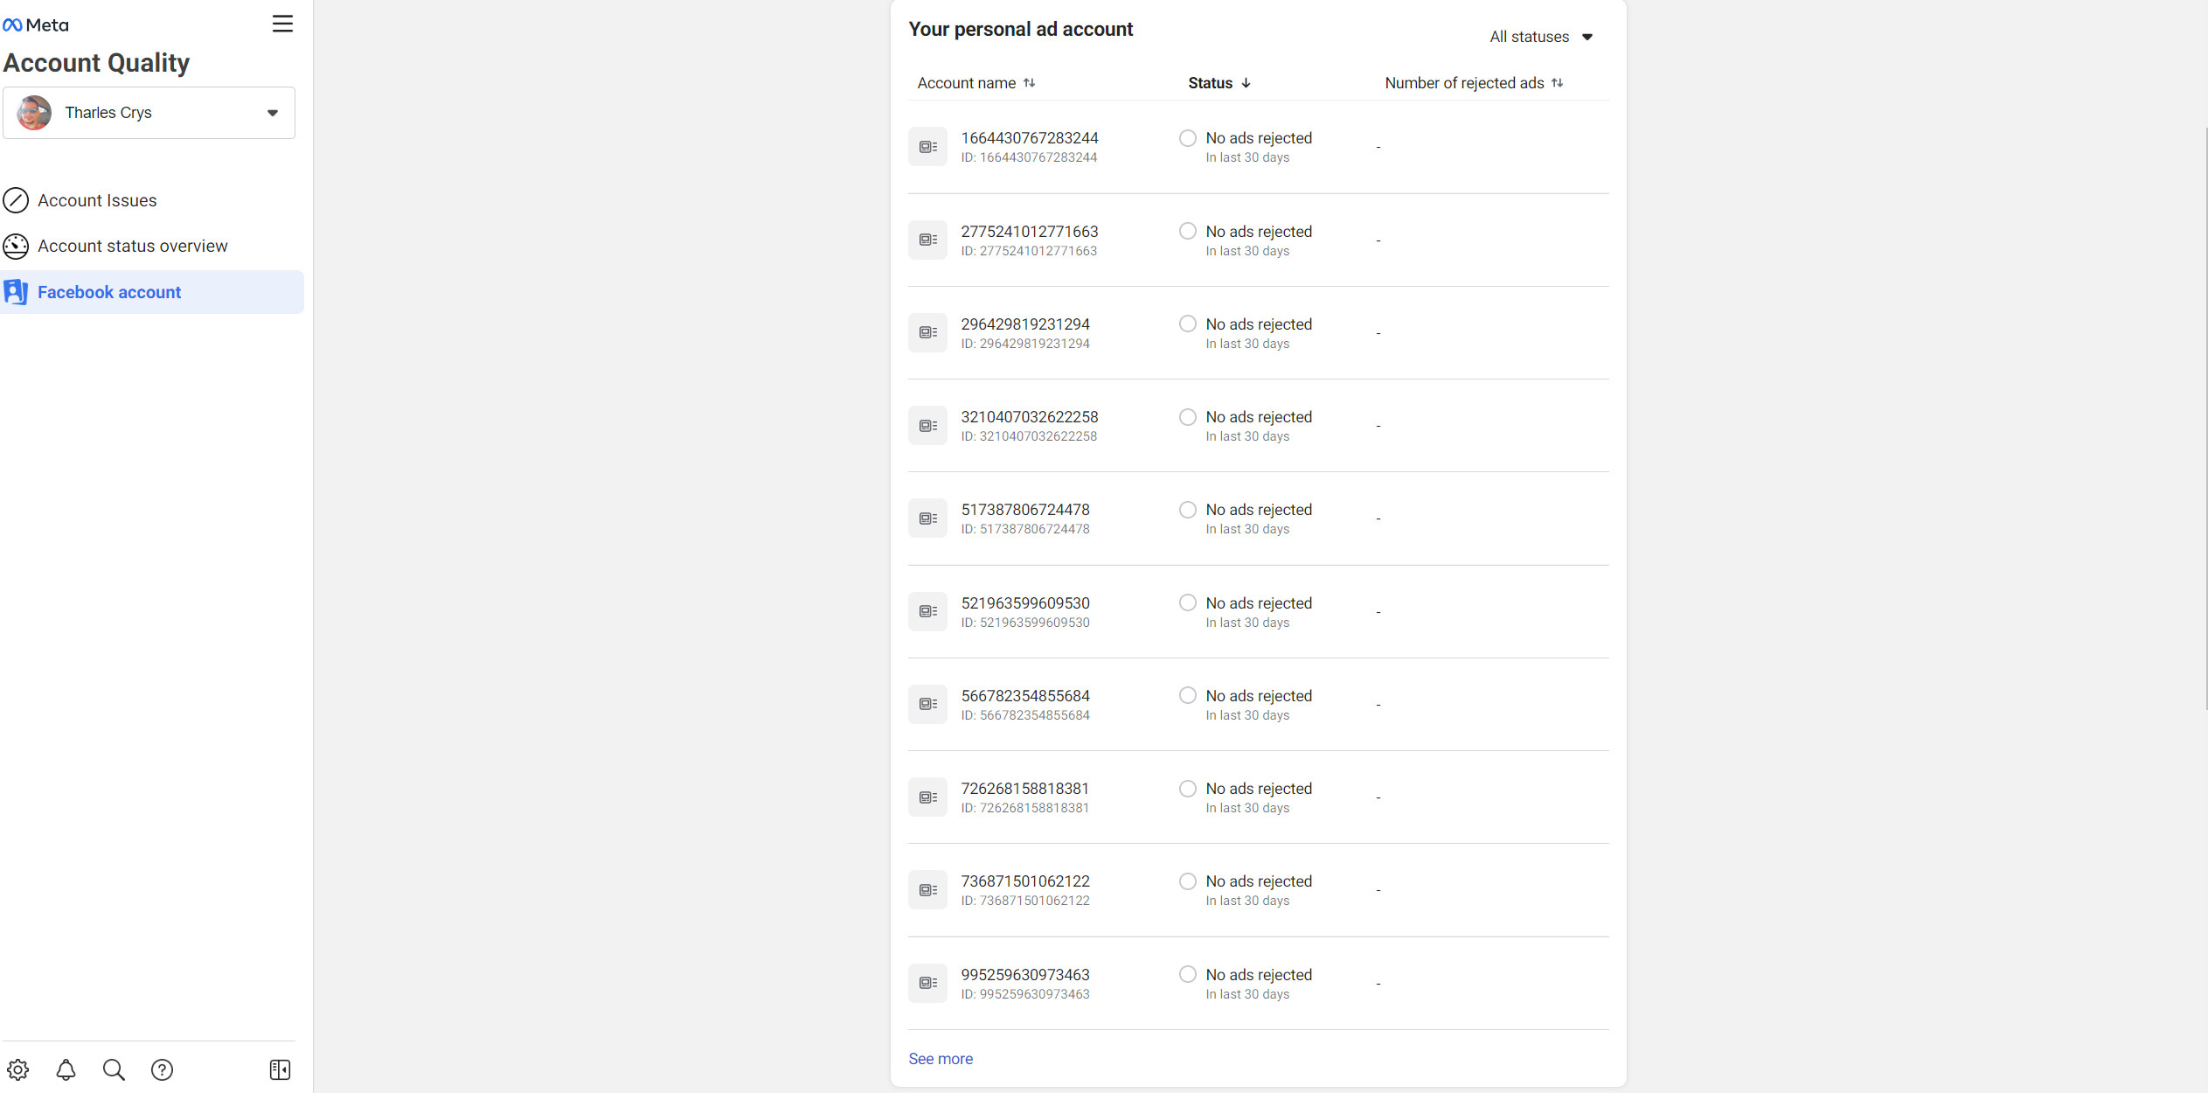This screenshot has width=2208, height=1093.
Task: Sort by Number of rejected ads arrows
Action: pos(1558,83)
